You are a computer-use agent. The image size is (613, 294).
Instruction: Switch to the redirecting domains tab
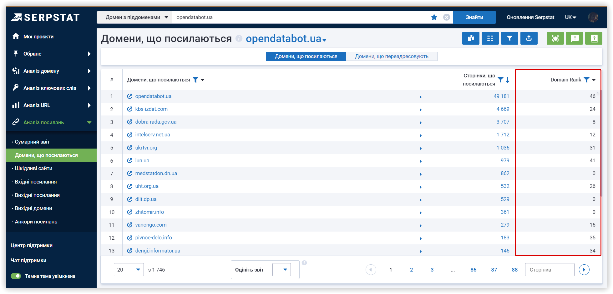392,56
